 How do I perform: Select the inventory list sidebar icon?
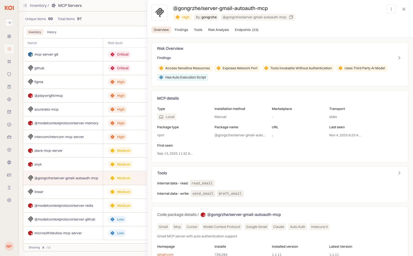(9, 49)
